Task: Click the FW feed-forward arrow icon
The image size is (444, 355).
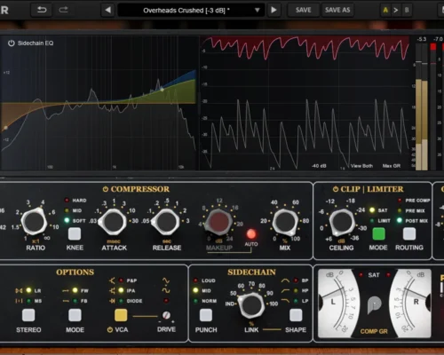Action: click(66, 291)
